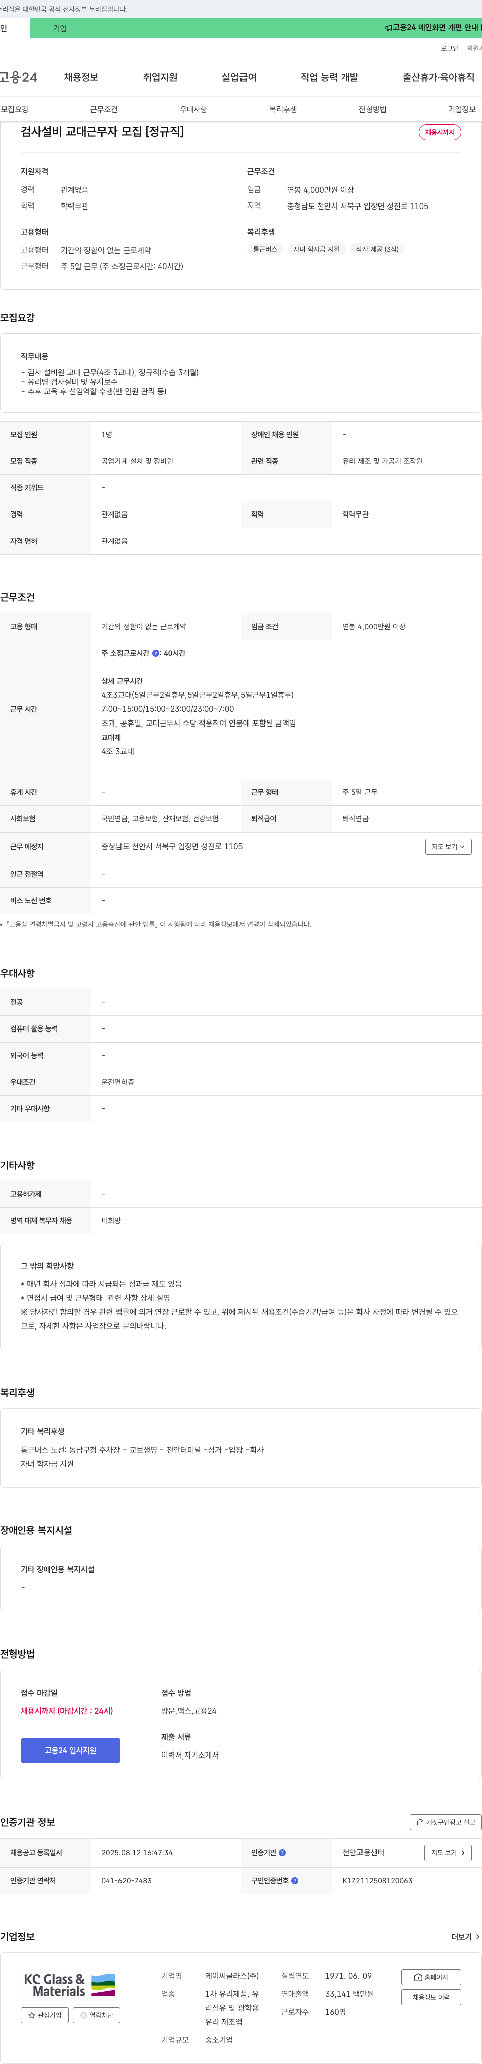Click the deadline text 채용시까지 (마감시간 : 24시)

[66, 1711]
